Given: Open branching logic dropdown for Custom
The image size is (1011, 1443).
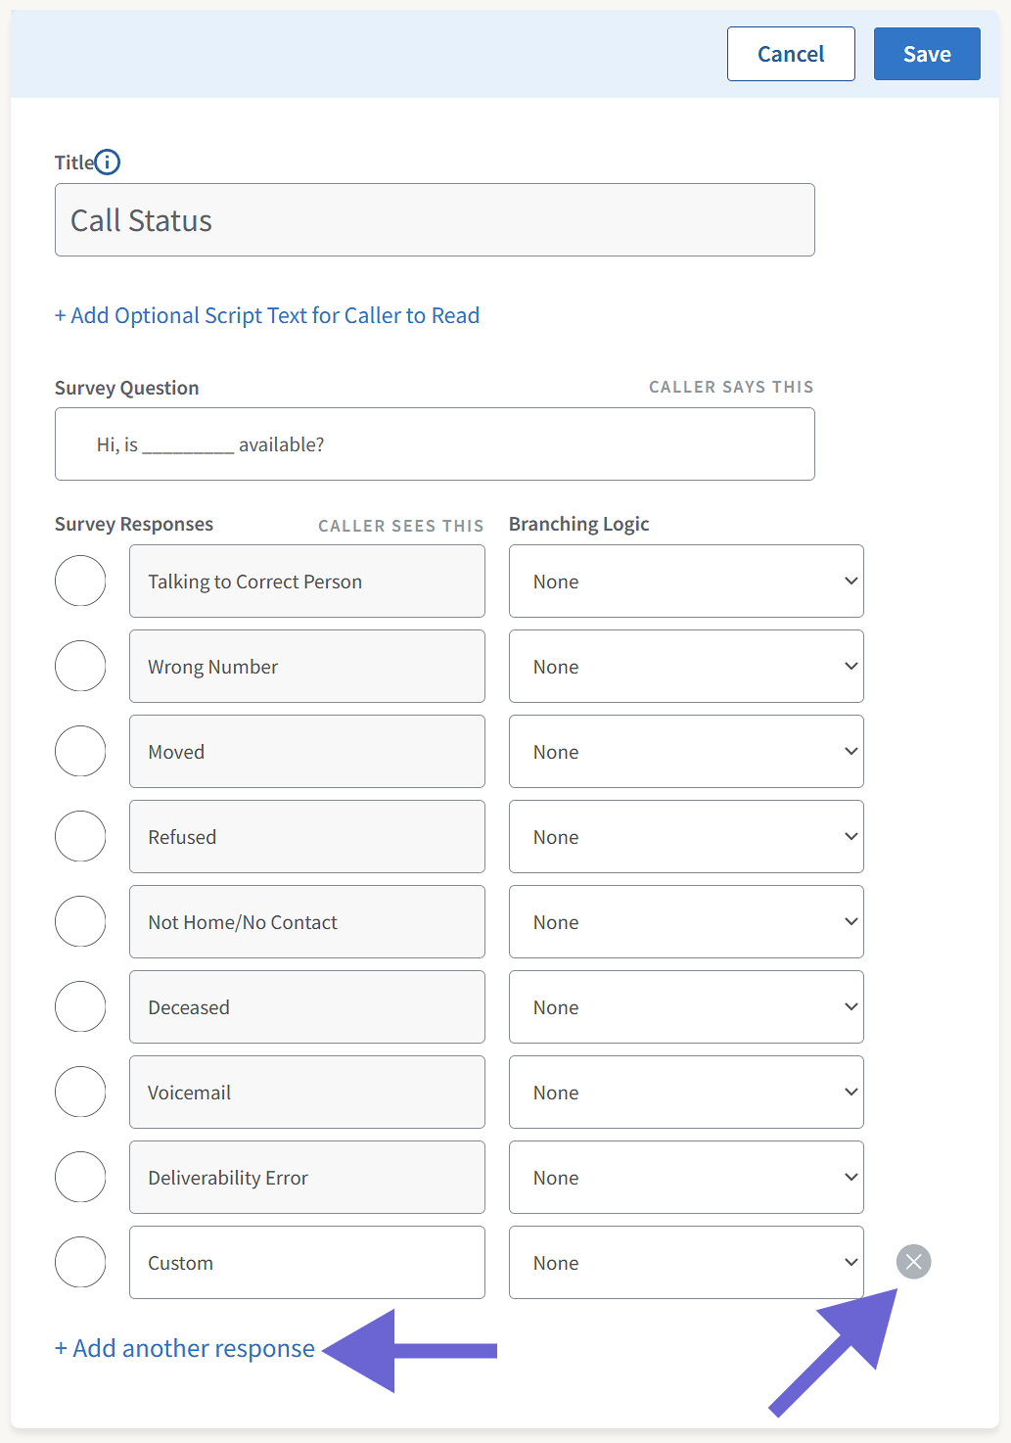Looking at the screenshot, I should [x=685, y=1262].
